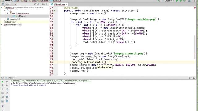Collapse the org.utube.utsearch package

coord(8,13)
